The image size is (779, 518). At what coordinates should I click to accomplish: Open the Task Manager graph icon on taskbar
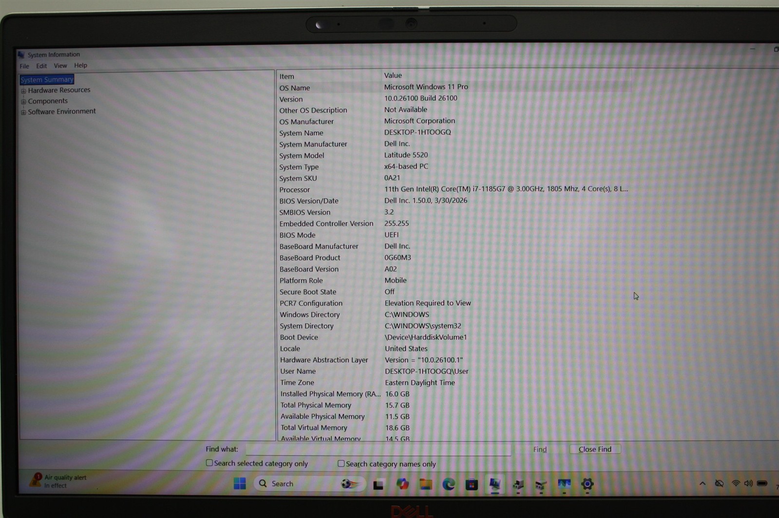(x=564, y=484)
